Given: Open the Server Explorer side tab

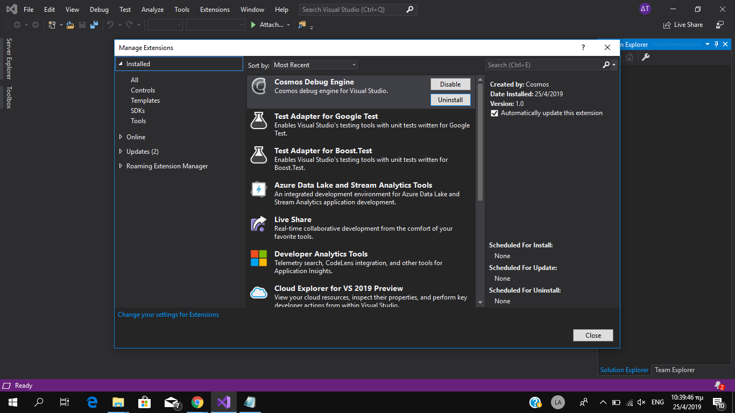Looking at the screenshot, I should (9, 59).
